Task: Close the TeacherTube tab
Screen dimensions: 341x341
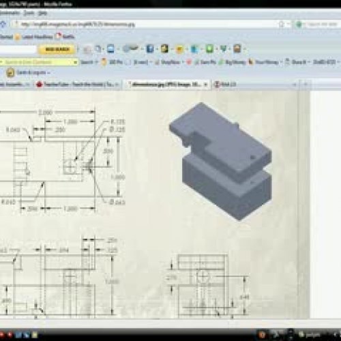Action: pos(117,85)
